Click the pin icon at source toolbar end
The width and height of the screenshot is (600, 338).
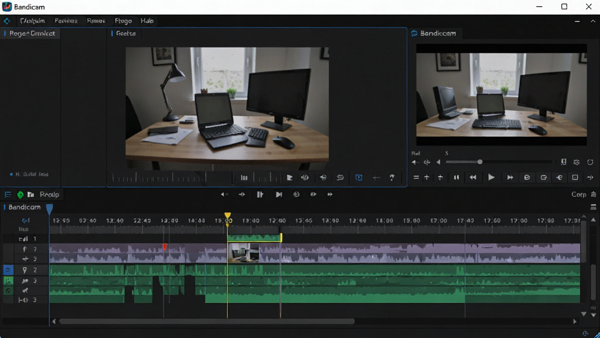pyautogui.click(x=392, y=177)
